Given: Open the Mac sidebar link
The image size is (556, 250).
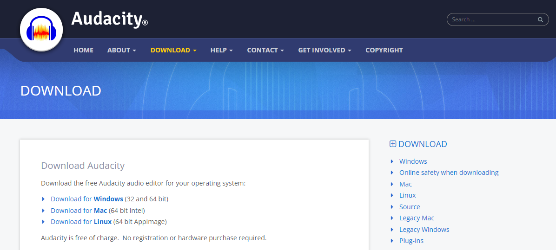Looking at the screenshot, I should [x=406, y=184].
